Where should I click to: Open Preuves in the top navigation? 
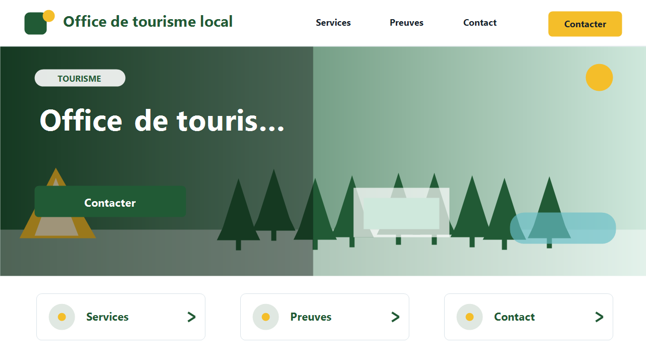pyautogui.click(x=406, y=23)
